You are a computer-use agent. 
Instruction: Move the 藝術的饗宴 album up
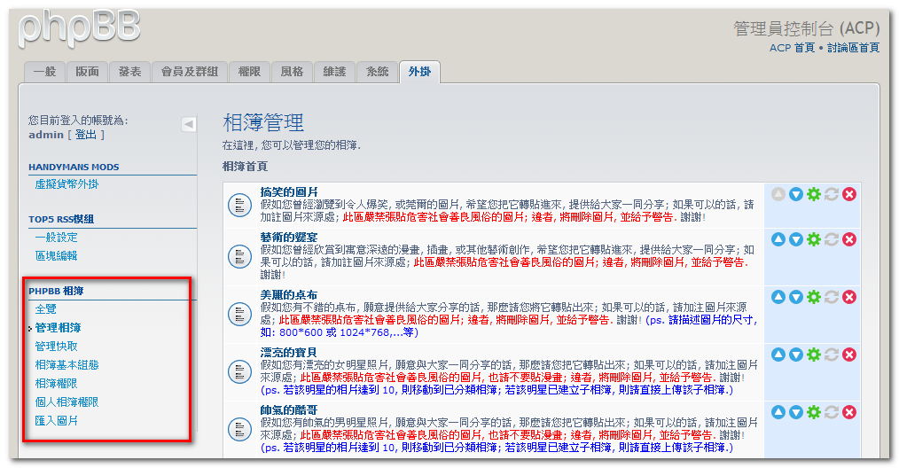tap(778, 239)
